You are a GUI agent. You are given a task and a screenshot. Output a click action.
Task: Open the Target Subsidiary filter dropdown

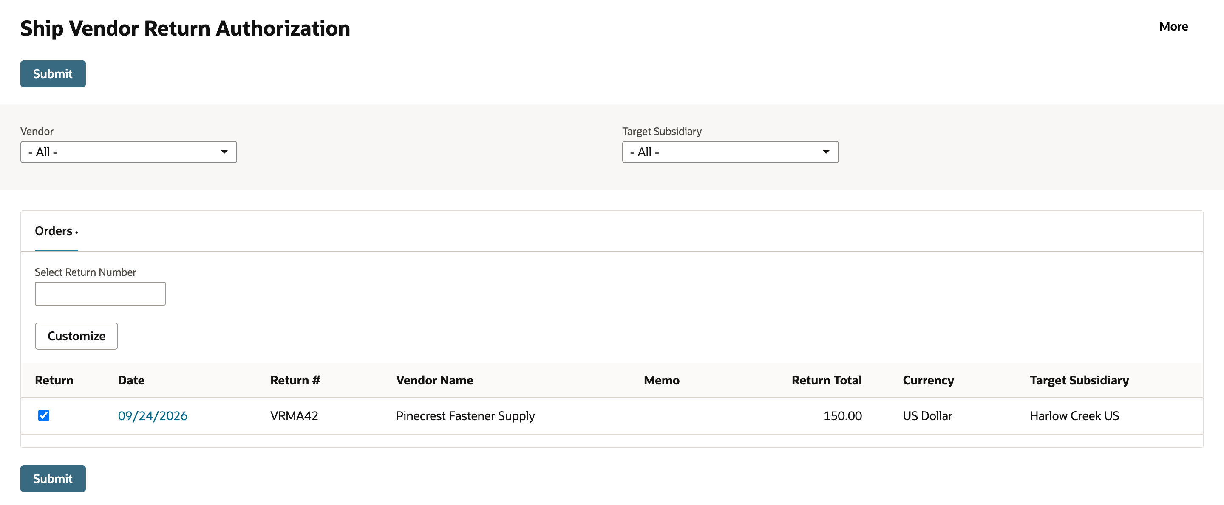[730, 152]
